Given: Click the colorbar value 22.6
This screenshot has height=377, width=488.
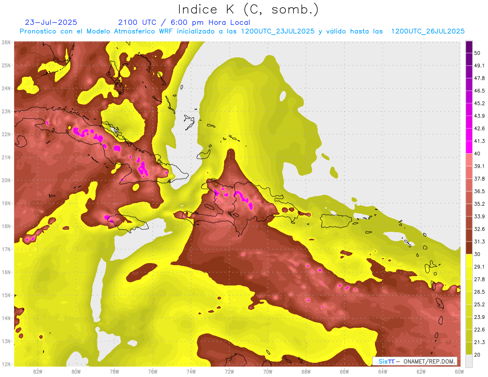Looking at the screenshot, I should click(x=479, y=330).
